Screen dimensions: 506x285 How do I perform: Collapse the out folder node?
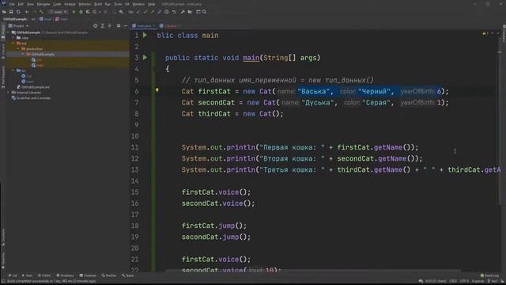[13, 44]
